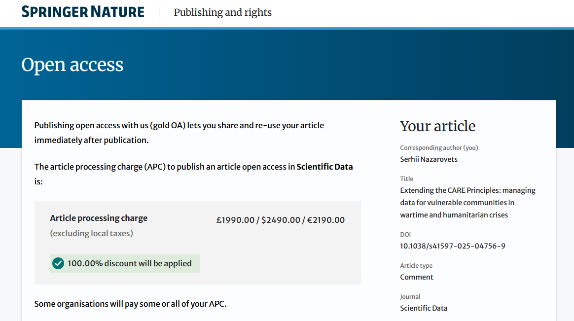574x321 pixels.
Task: Click the Open access page heading
Action: [x=72, y=65]
